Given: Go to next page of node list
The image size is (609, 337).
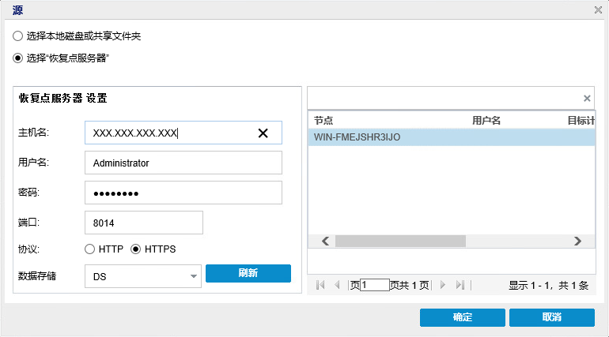Looking at the screenshot, I should 443,285.
